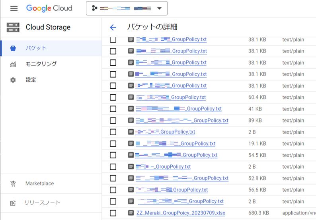Viewport: 316px width, 220px height.
Task: Click the 680.3 KB size cell
Action: [259, 213]
